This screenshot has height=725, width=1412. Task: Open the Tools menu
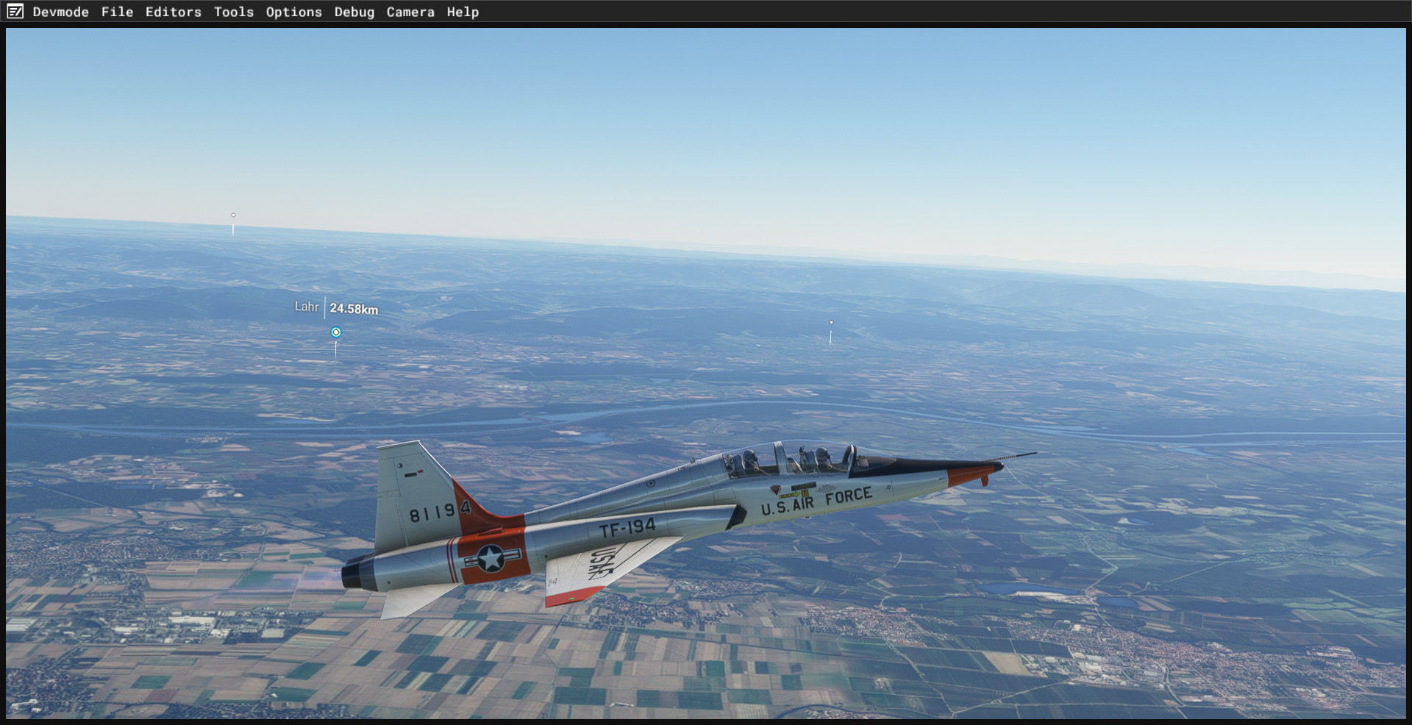[234, 12]
